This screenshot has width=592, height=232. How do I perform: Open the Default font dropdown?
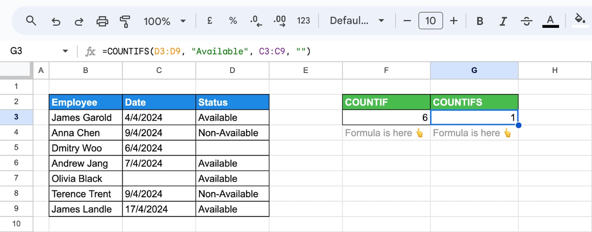(357, 21)
